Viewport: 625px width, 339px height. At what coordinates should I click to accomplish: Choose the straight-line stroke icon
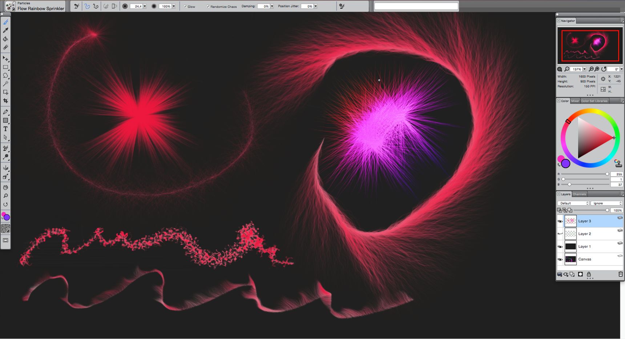tap(96, 6)
